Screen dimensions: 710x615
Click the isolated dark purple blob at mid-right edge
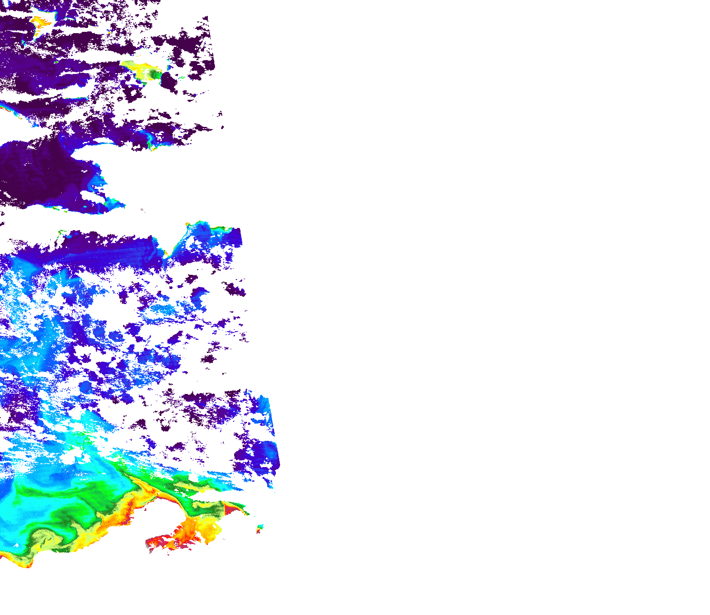coord(235,289)
